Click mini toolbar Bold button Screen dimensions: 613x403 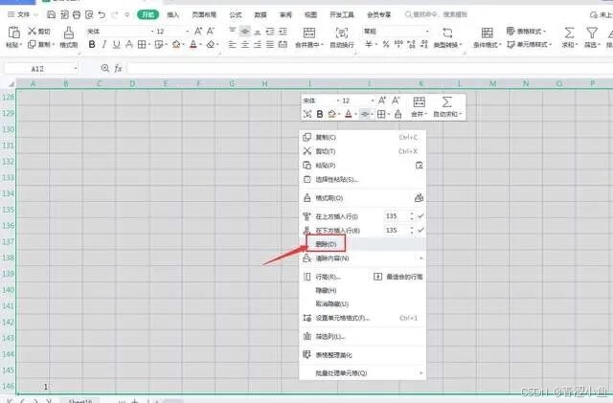tap(320, 114)
